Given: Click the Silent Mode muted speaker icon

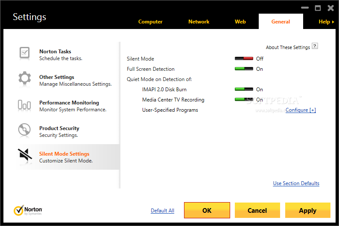Looking at the screenshot, I should pyautogui.click(x=24, y=156).
